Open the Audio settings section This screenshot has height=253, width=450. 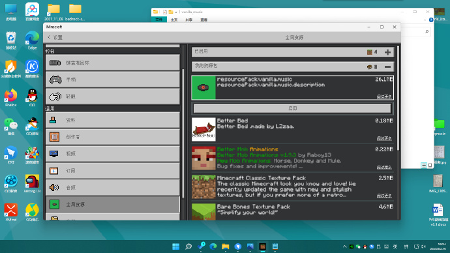113,187
